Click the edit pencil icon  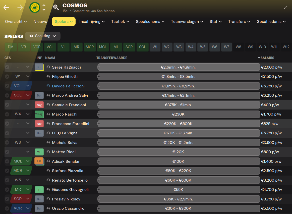pos(286,7)
